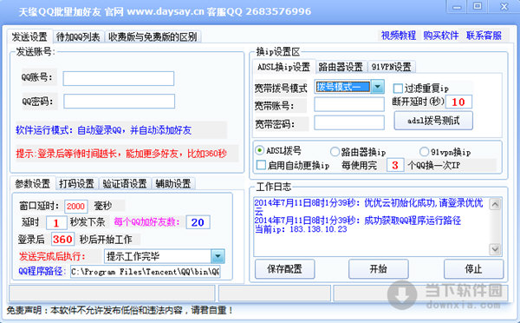Open the 联系客服 link
Screen dimensions: 520x323
(484, 36)
